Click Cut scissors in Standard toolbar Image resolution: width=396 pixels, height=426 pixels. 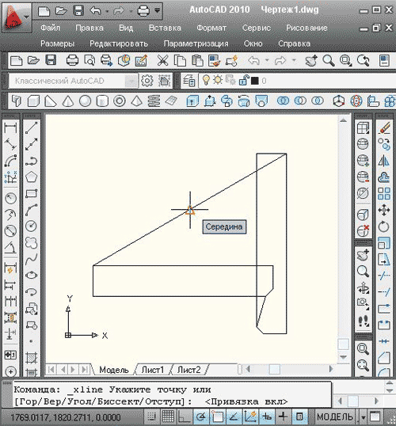pyautogui.click(x=162, y=61)
